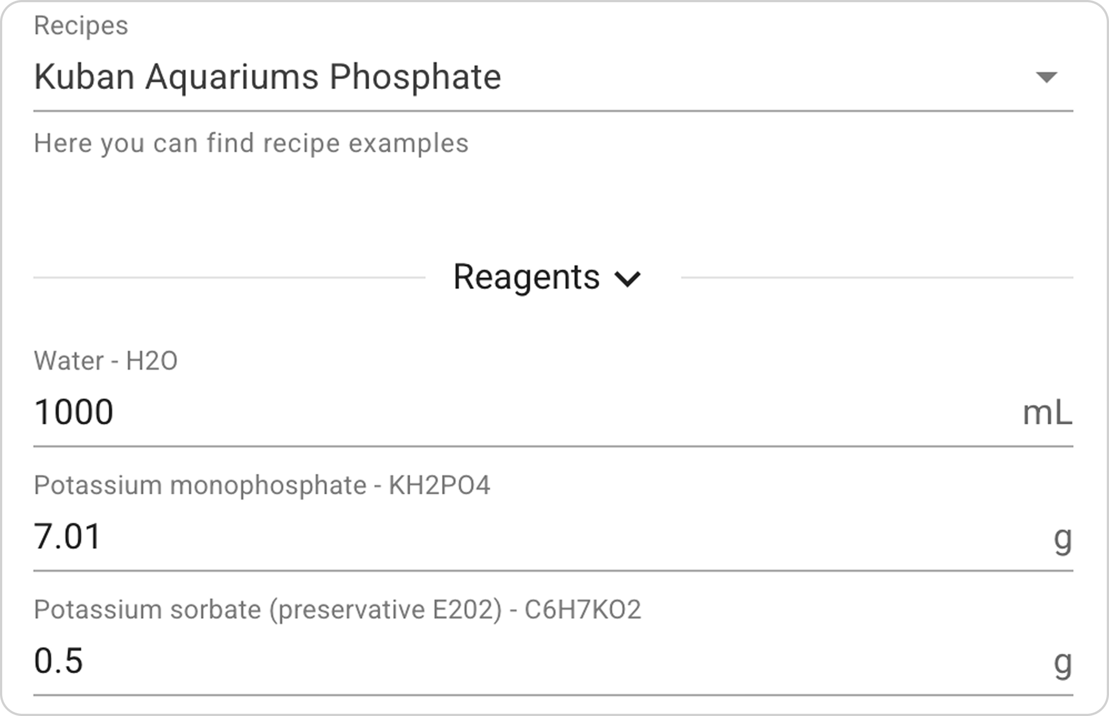Focus the Potassium monophosphate amount field
This screenshot has width=1109, height=716.
[x=499, y=537]
